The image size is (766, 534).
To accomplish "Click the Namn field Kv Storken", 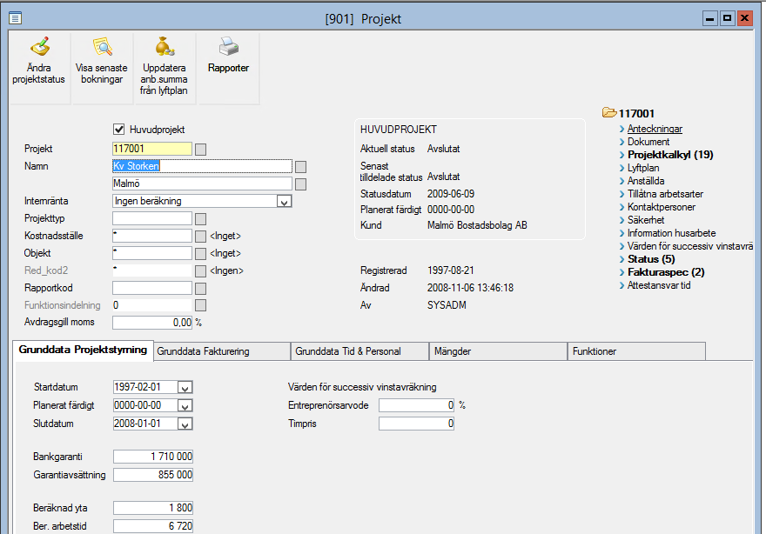I will tap(202, 166).
